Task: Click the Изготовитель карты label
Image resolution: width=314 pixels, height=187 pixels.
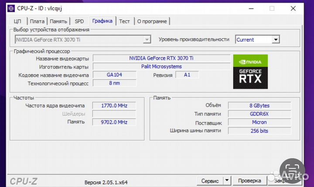Action: click(64, 67)
